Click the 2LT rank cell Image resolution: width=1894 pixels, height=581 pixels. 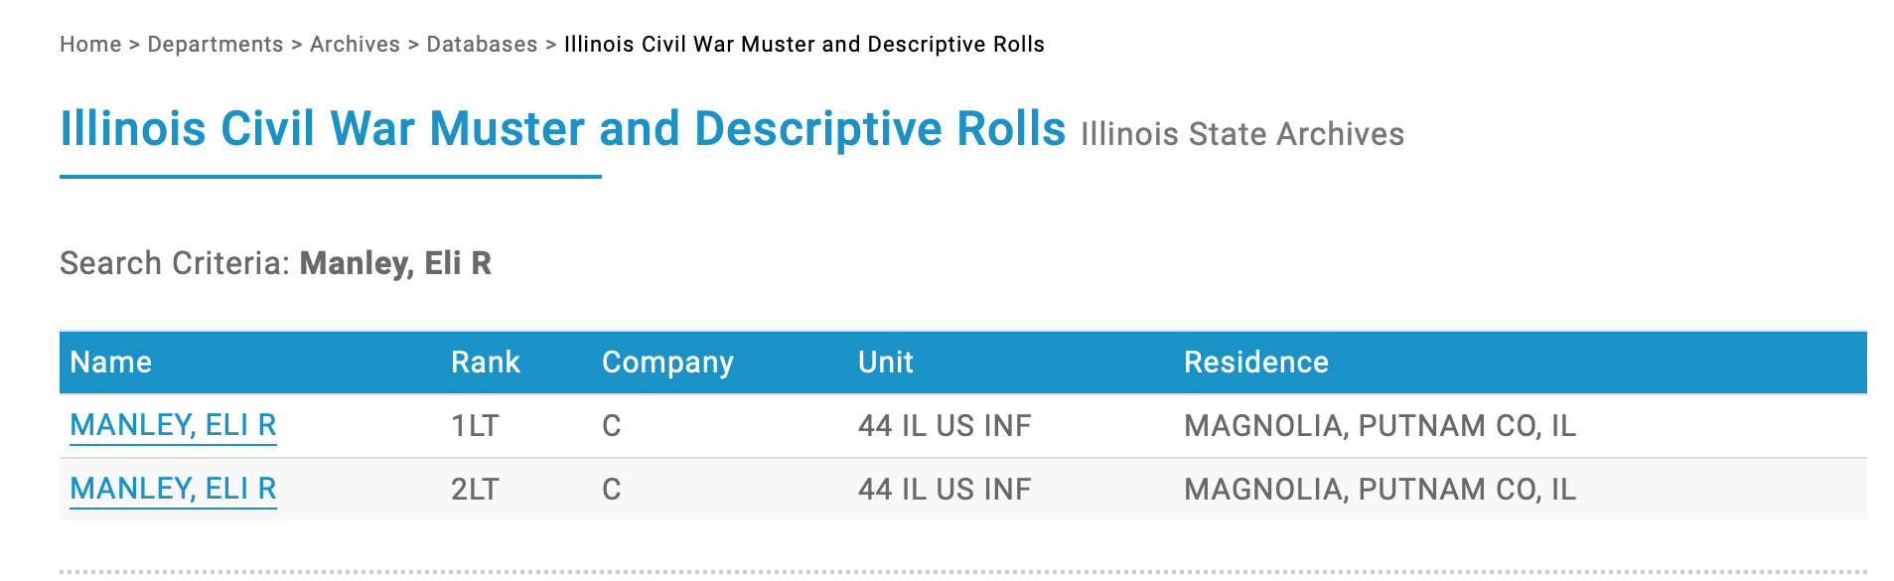point(475,490)
